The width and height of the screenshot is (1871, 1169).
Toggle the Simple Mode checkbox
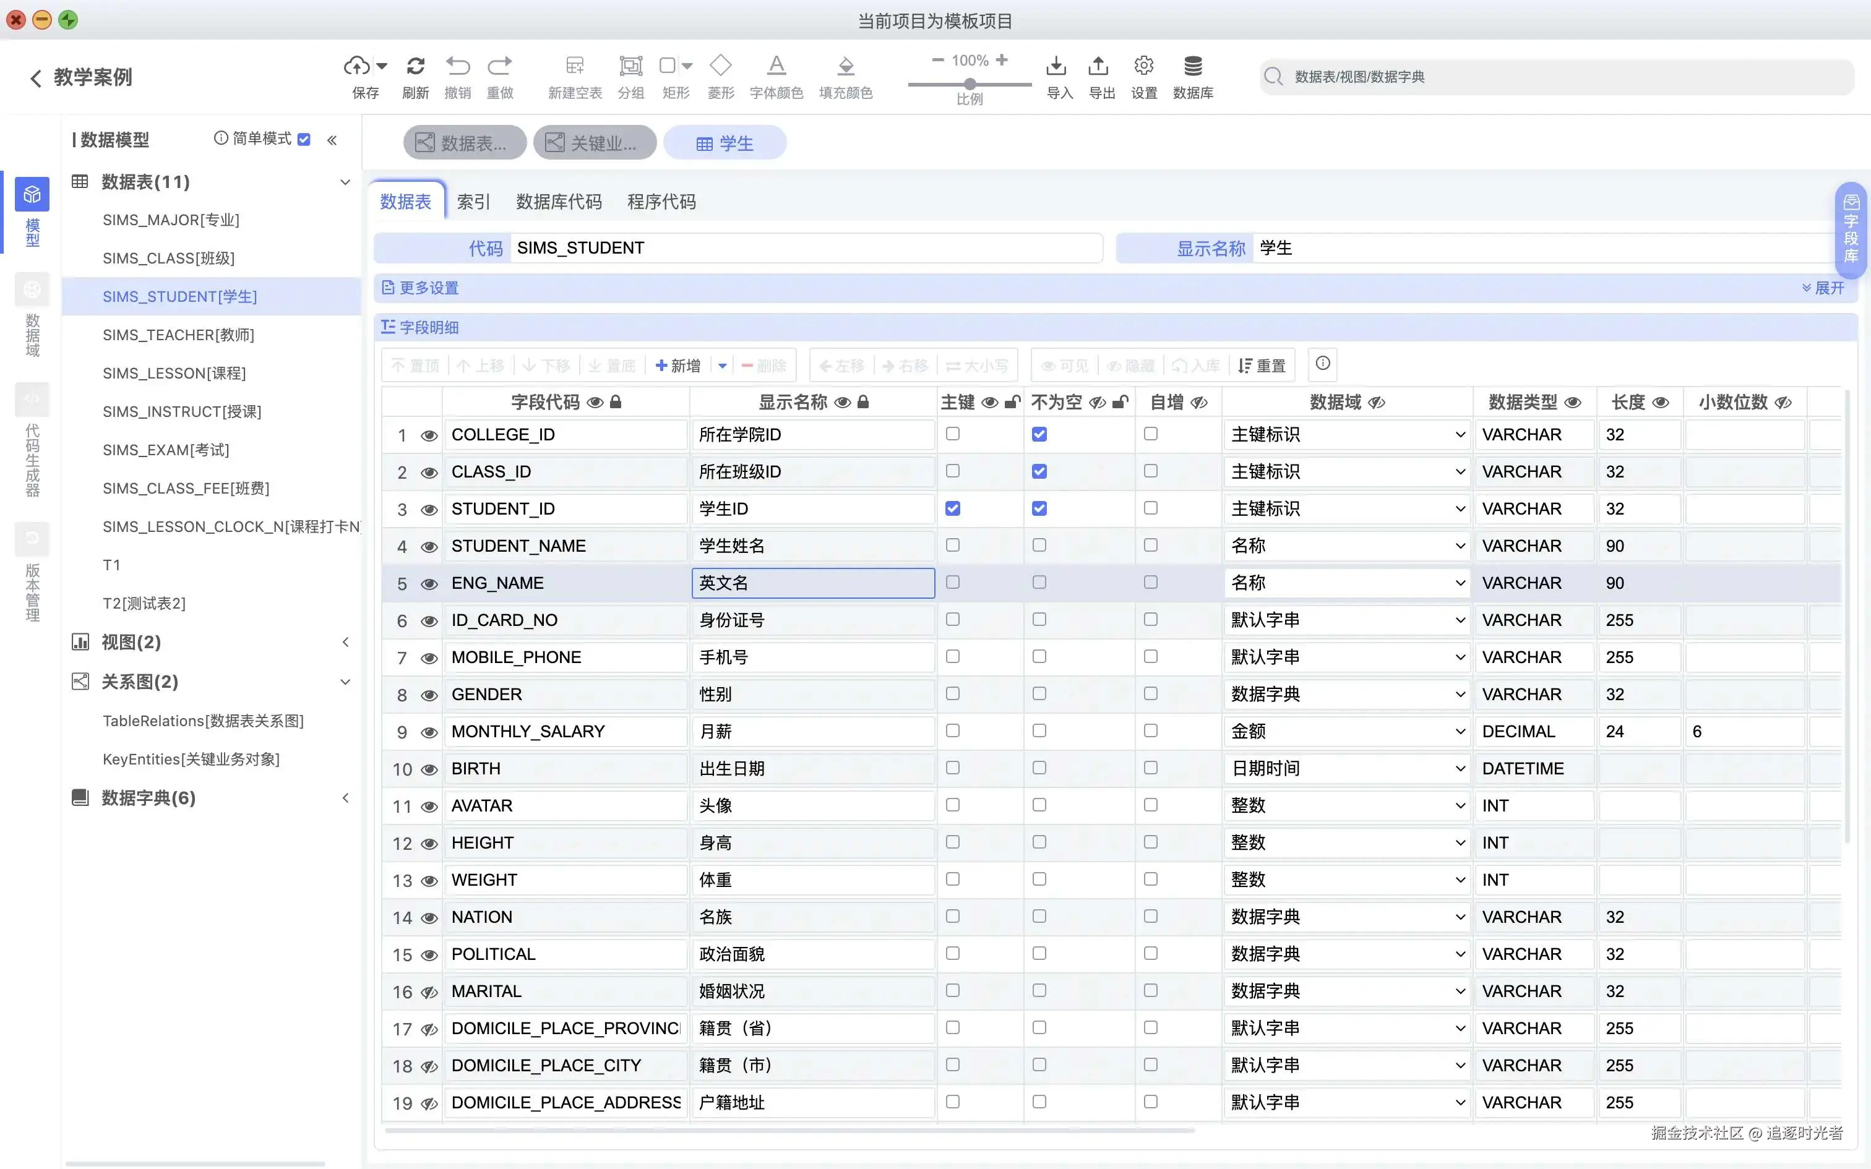(304, 139)
